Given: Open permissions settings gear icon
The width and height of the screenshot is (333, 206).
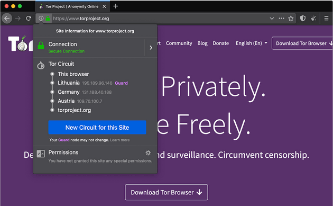Looking at the screenshot, I should (148, 153).
